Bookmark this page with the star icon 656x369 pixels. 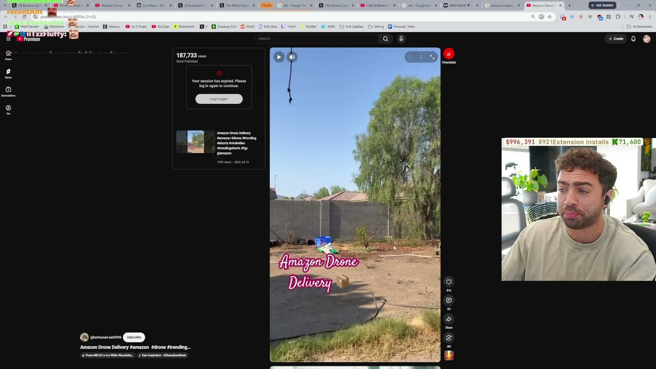(549, 17)
